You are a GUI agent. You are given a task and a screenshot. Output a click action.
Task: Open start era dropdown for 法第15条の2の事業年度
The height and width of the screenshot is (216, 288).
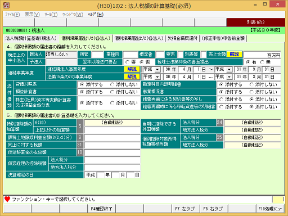157,77
